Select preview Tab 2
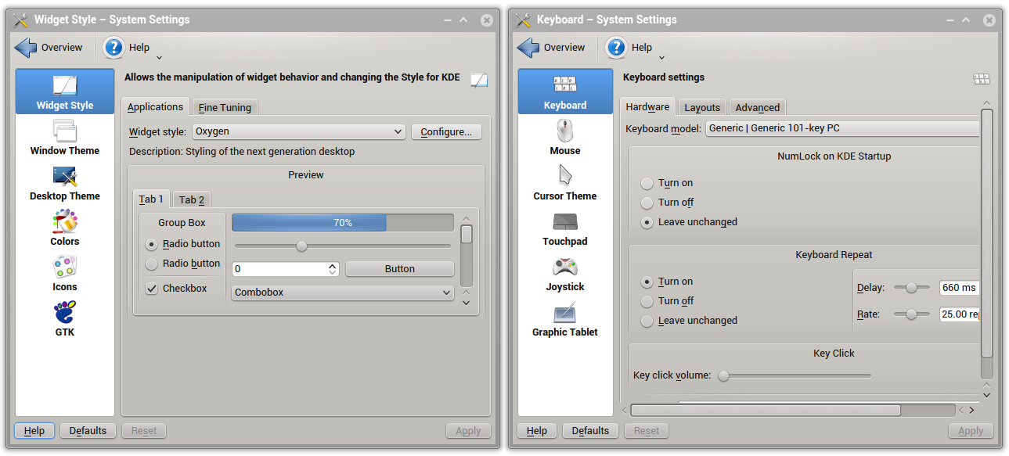 (192, 199)
